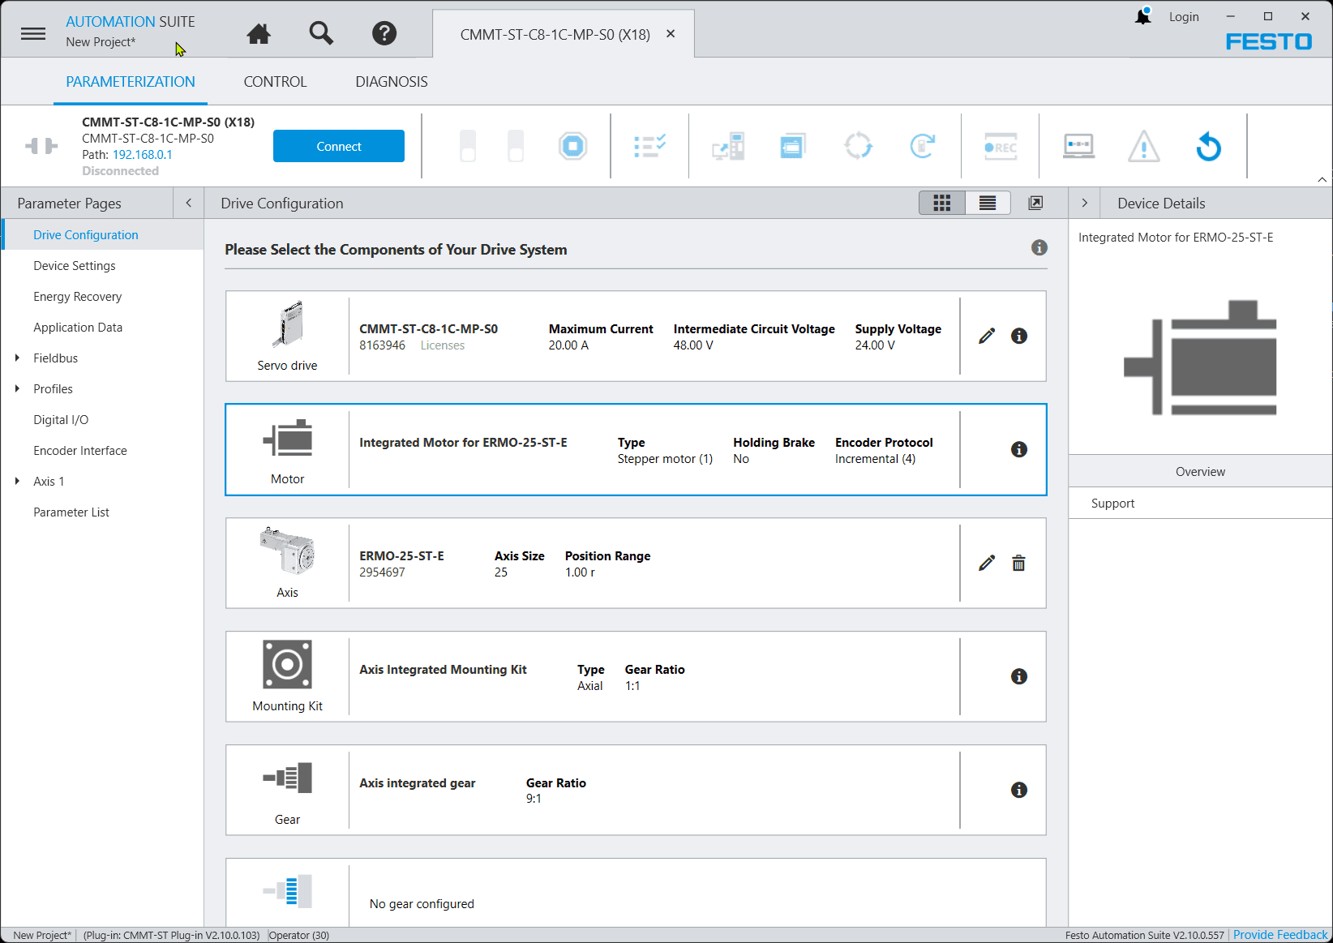This screenshot has height=943, width=1333.
Task: Switch to the DIAGNOSIS tab
Action: coord(391,81)
